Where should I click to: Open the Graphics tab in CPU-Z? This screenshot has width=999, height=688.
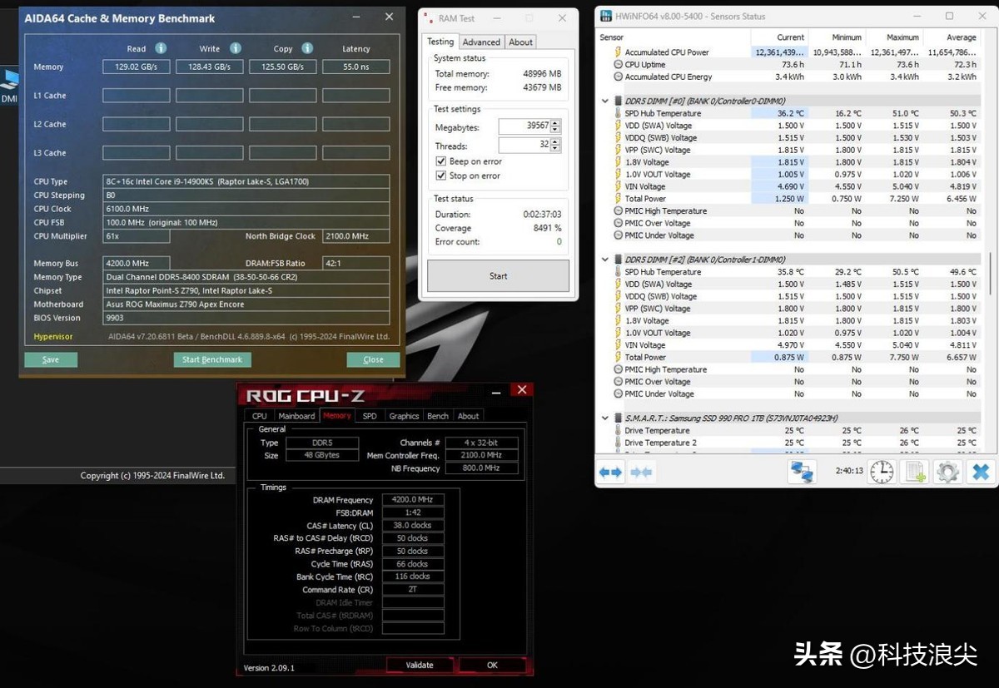[x=404, y=416]
